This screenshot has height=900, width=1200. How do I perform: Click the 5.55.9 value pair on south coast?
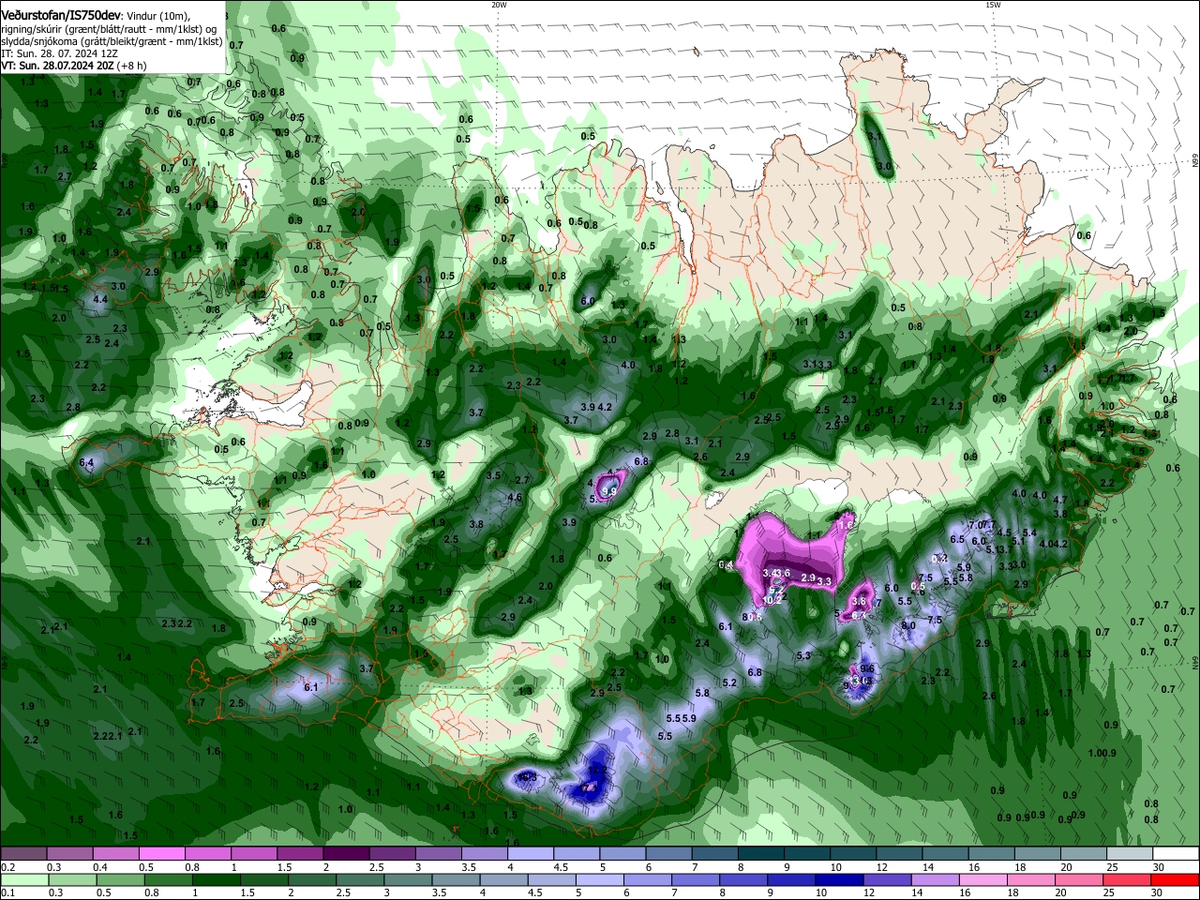tap(681, 718)
